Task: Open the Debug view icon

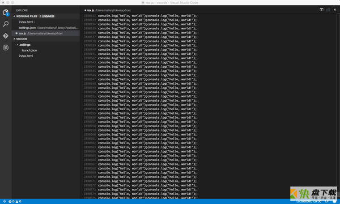Action: (6, 47)
